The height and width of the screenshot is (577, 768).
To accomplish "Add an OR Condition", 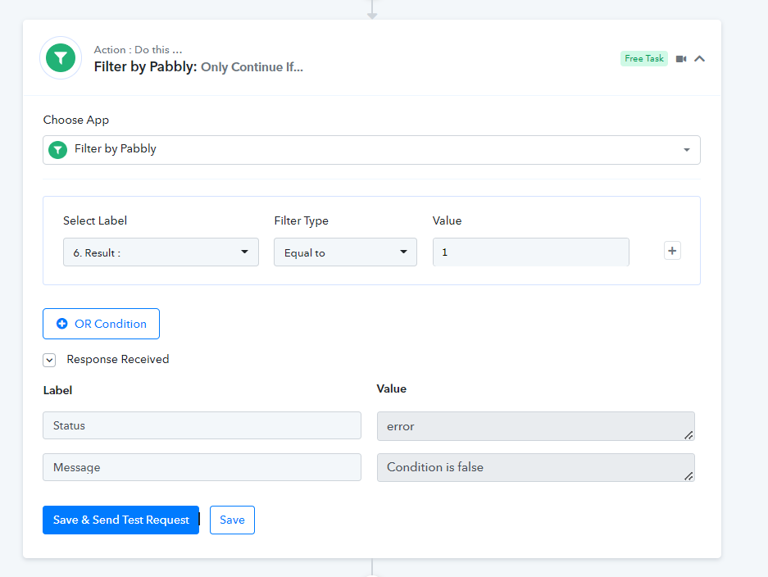I will (x=101, y=324).
